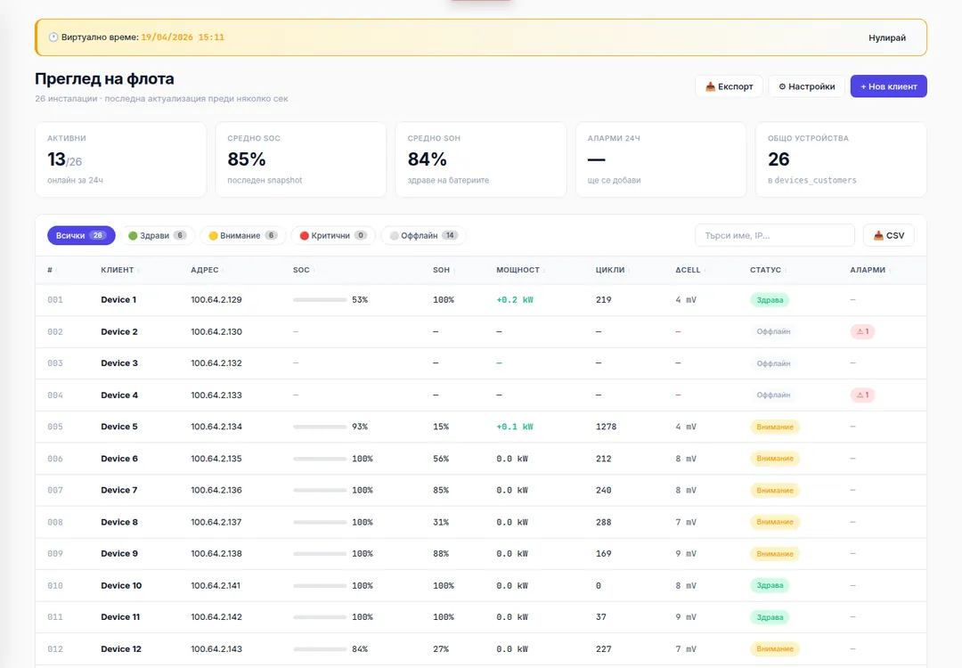
Task: Open the alarm badge for Device 4
Action: [862, 395]
